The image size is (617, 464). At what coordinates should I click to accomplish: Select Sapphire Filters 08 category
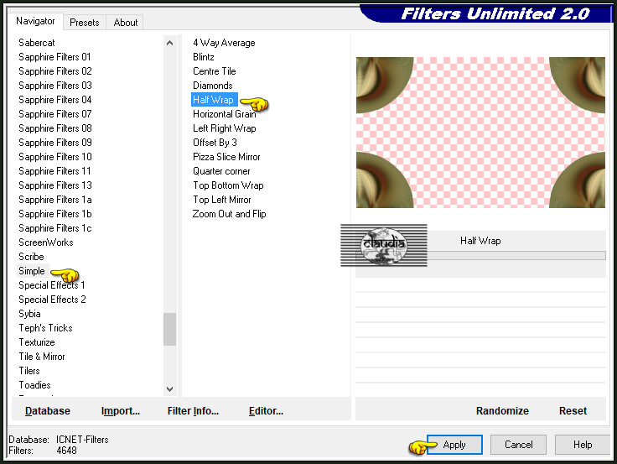[x=55, y=128]
